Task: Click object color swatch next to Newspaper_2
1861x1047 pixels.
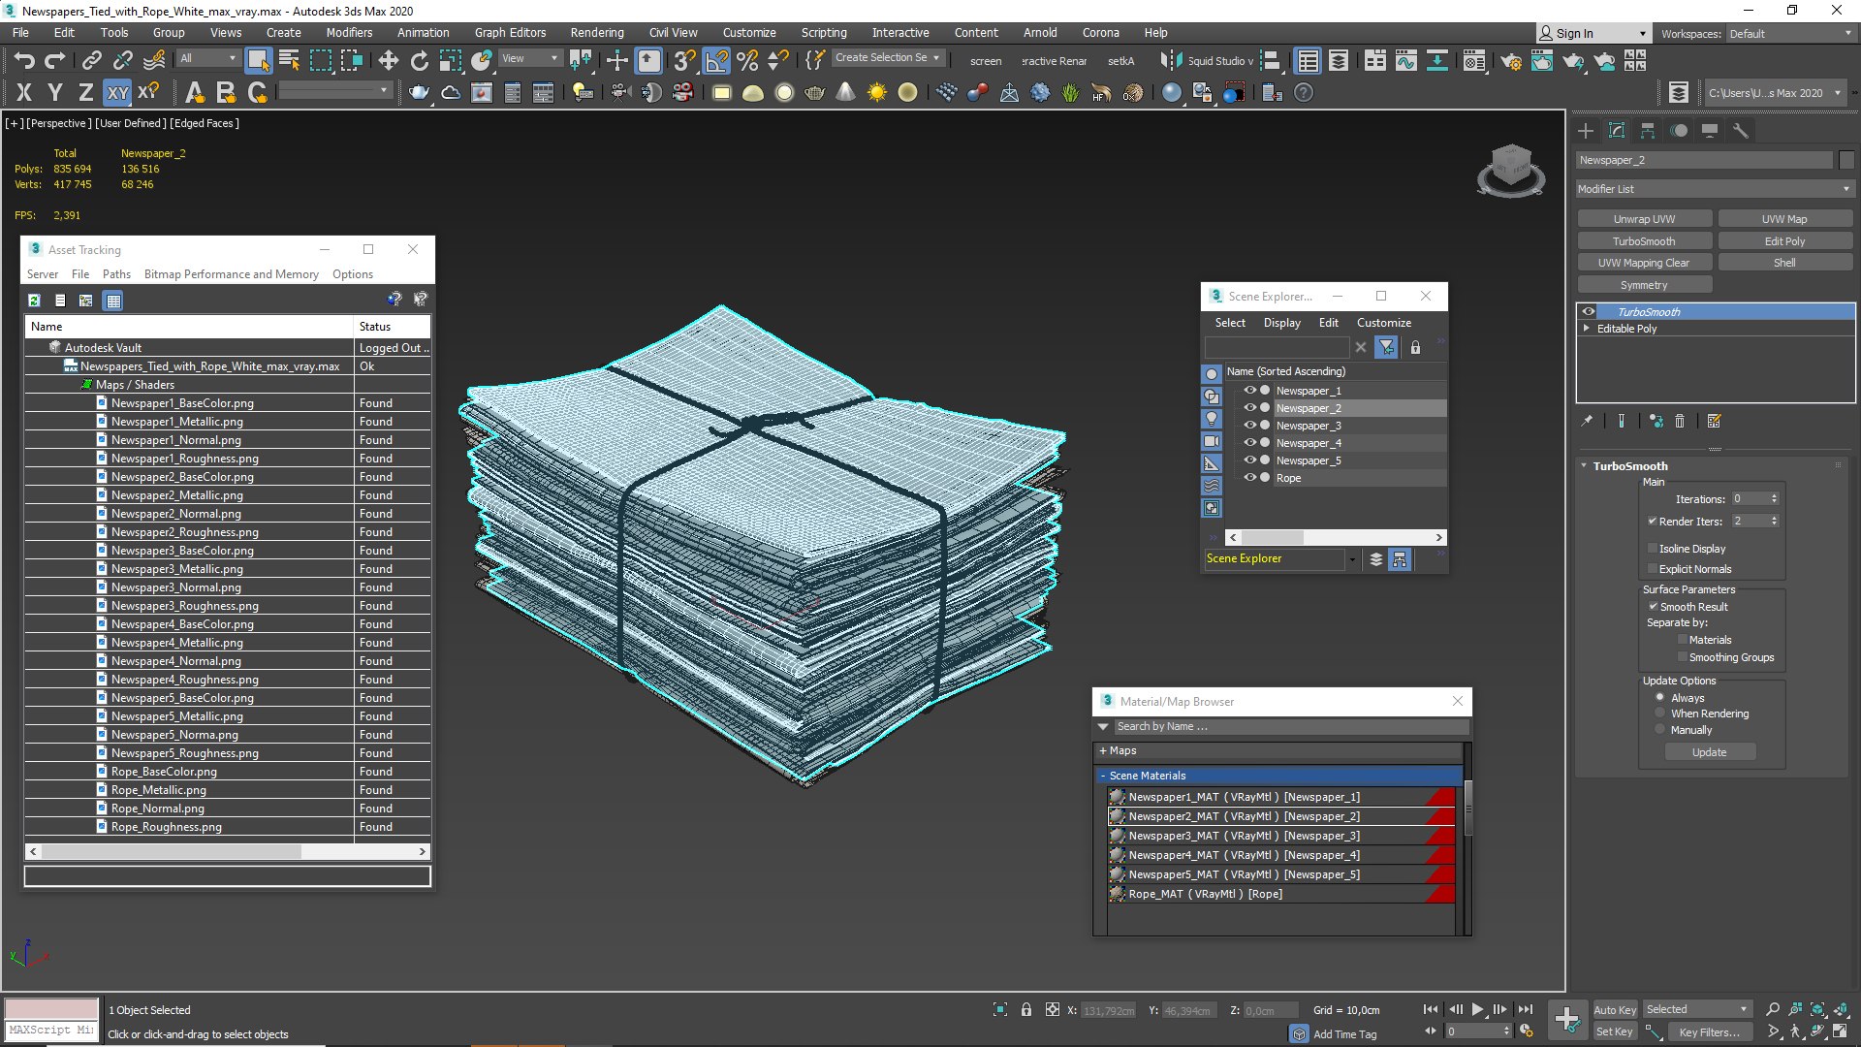Action: (1846, 160)
